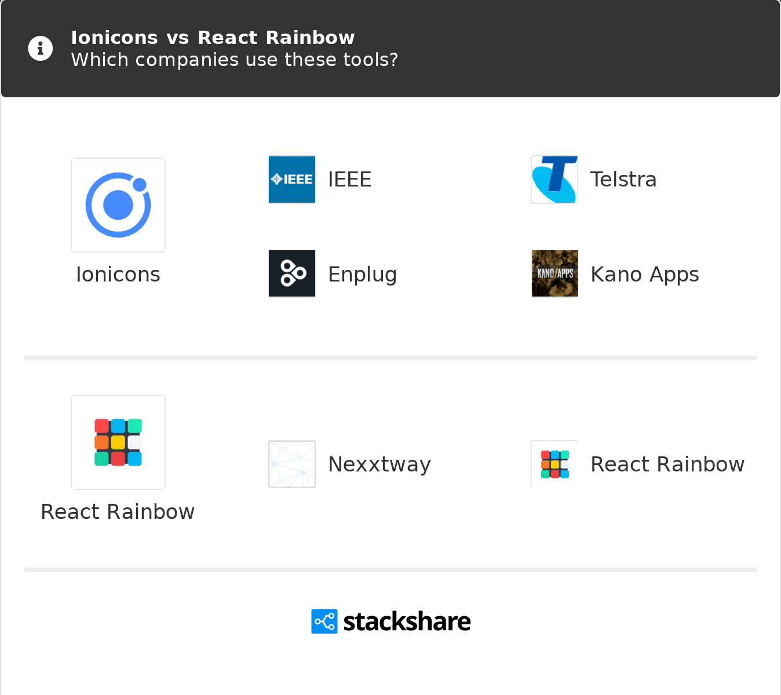
Task: Click the Kano Apps logo
Action: [x=554, y=273]
